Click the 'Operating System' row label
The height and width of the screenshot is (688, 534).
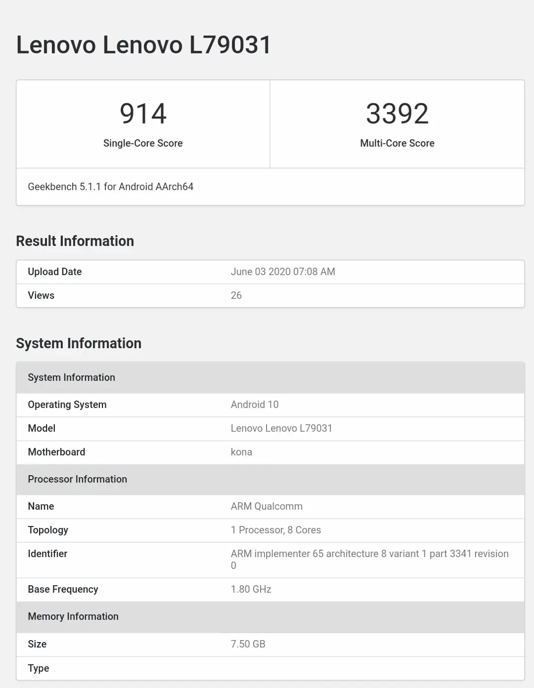click(67, 405)
